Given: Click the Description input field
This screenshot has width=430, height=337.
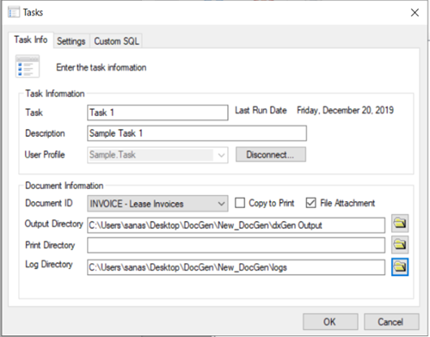Looking at the screenshot, I should coord(197,133).
